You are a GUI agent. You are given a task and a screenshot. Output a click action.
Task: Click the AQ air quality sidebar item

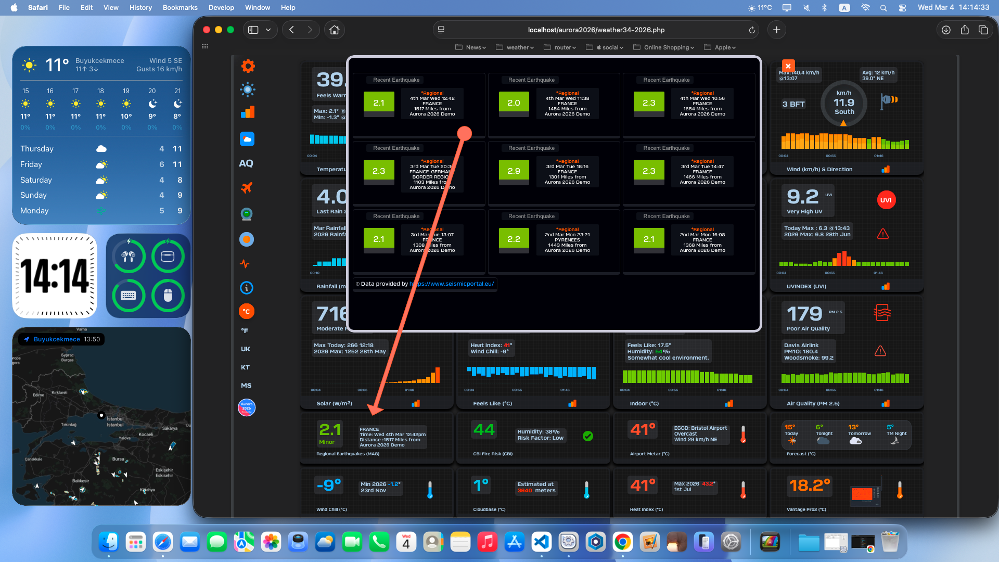point(246,163)
